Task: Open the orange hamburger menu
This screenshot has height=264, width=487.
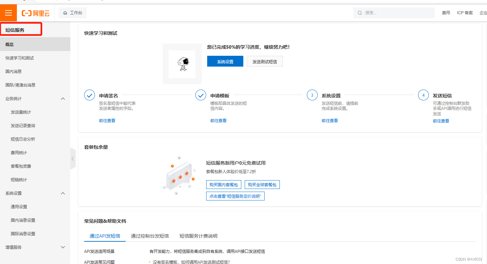Action: 8,13
